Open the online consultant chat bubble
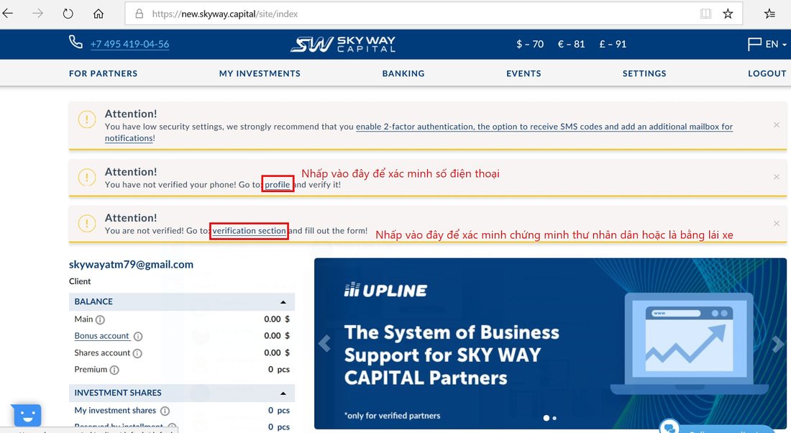The width and height of the screenshot is (791, 433). (x=669, y=427)
